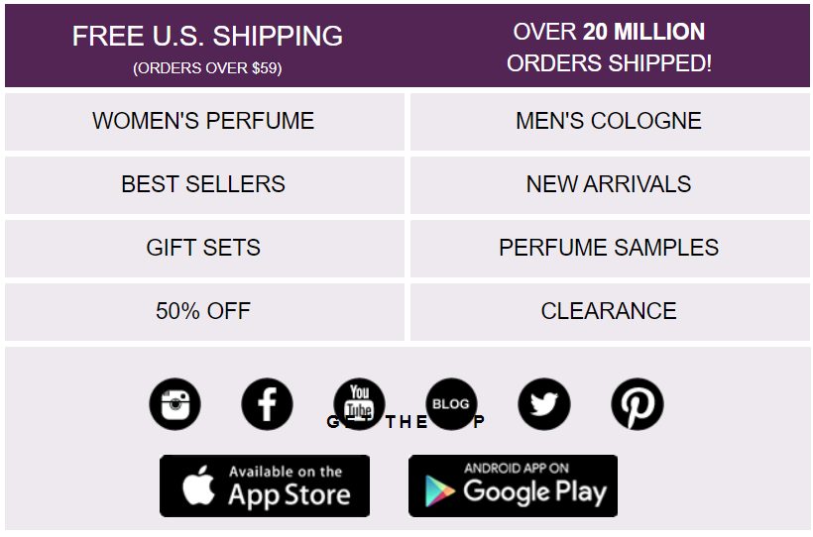Select Gift Sets category

pos(204,249)
